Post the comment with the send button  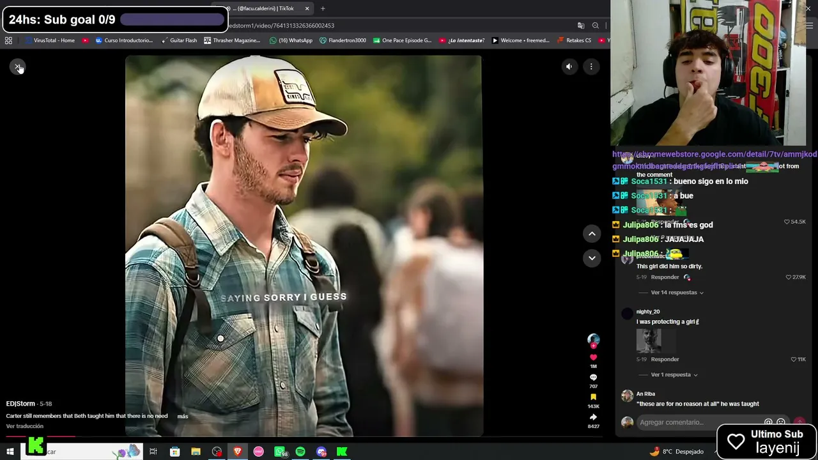point(799,422)
